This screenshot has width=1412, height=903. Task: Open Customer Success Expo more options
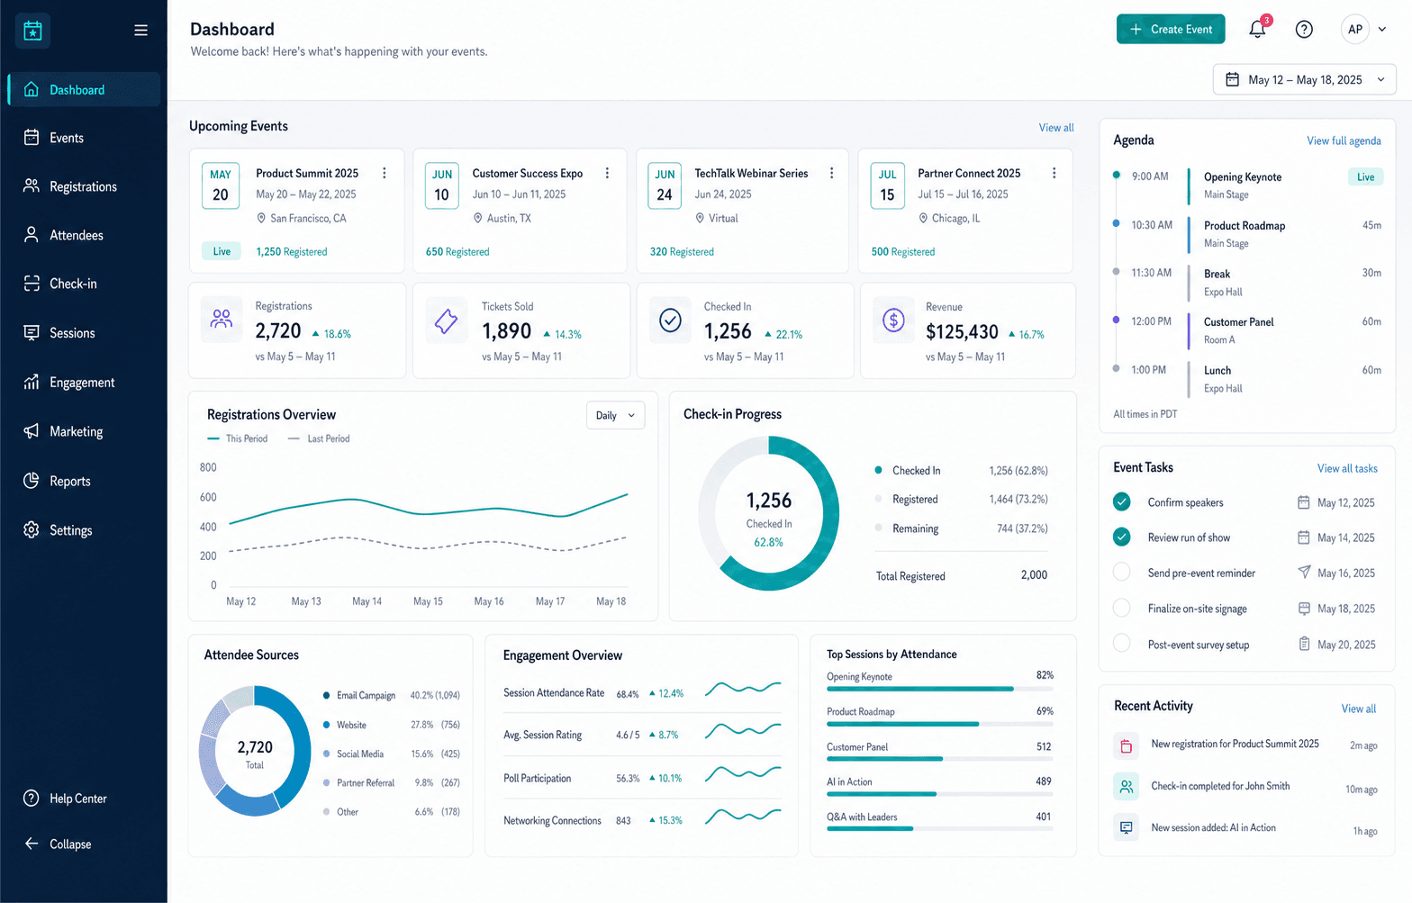coord(607,173)
